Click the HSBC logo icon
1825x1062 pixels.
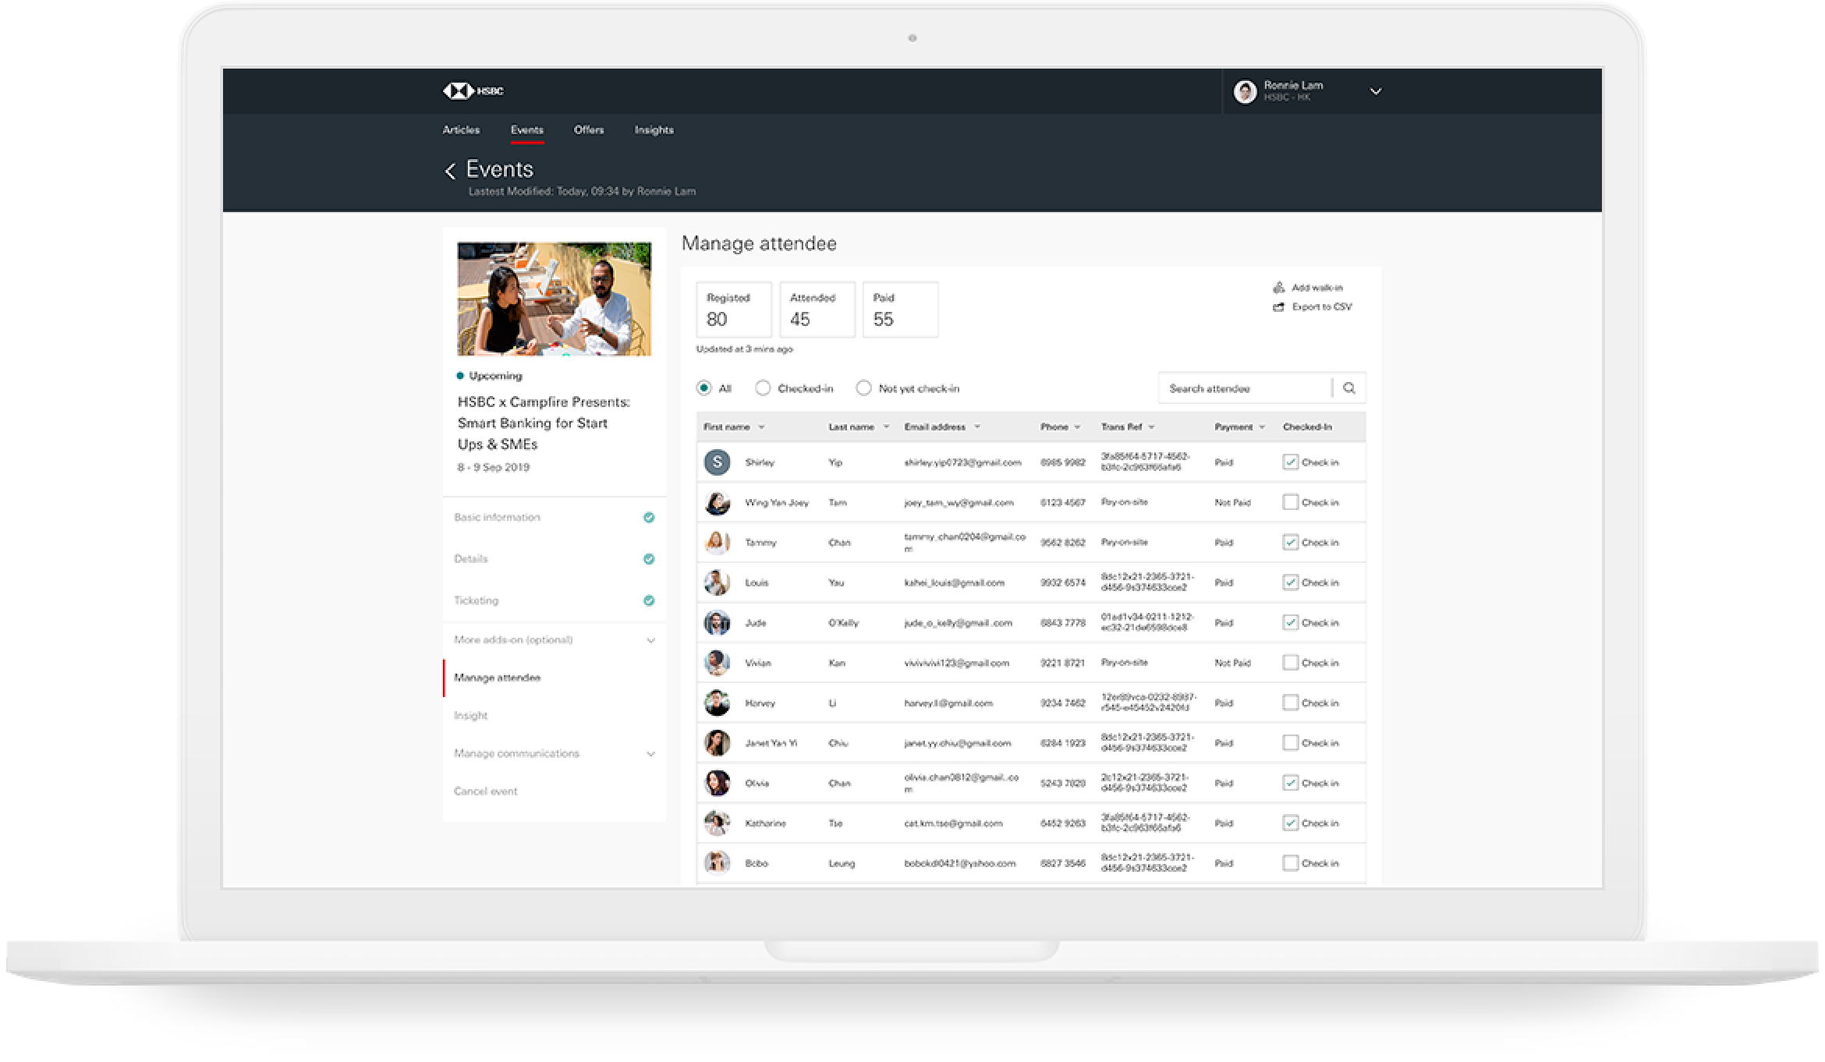coord(459,91)
